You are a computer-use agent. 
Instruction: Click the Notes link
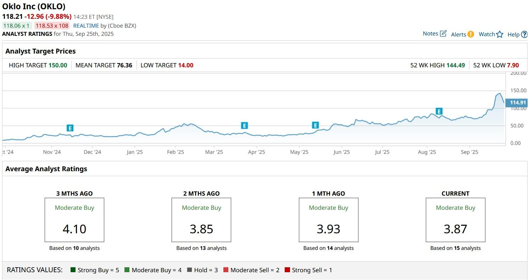(430, 34)
